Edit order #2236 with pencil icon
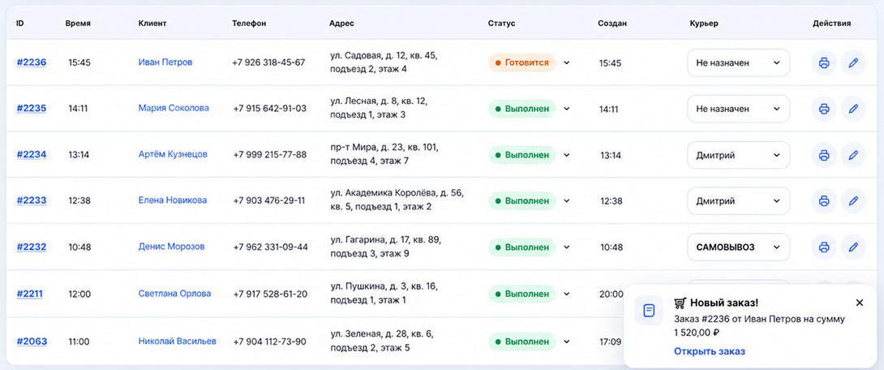Screen dimensions: 884x370 point(853,62)
